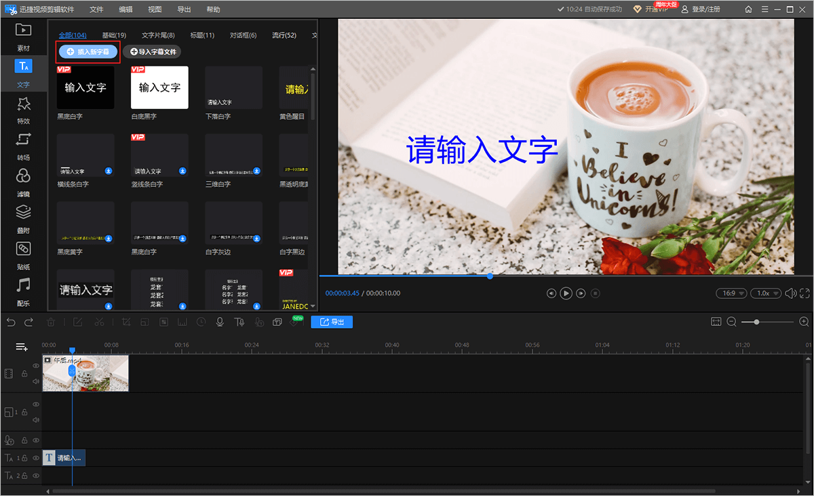Open the 转场 transitions panel

(x=23, y=145)
